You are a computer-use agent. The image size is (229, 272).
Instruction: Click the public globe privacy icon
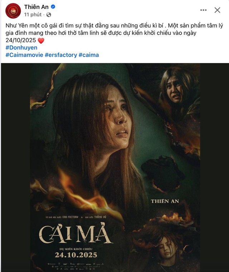click(x=49, y=15)
